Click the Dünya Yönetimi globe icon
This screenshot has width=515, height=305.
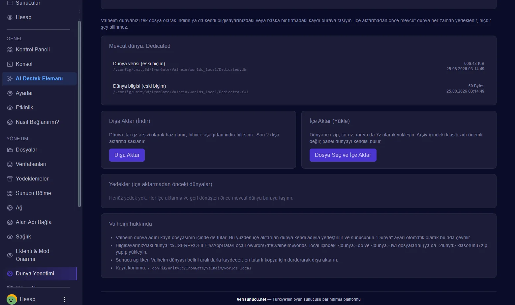[10, 274]
